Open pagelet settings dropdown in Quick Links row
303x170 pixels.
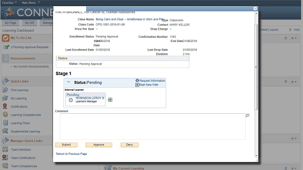point(294,82)
